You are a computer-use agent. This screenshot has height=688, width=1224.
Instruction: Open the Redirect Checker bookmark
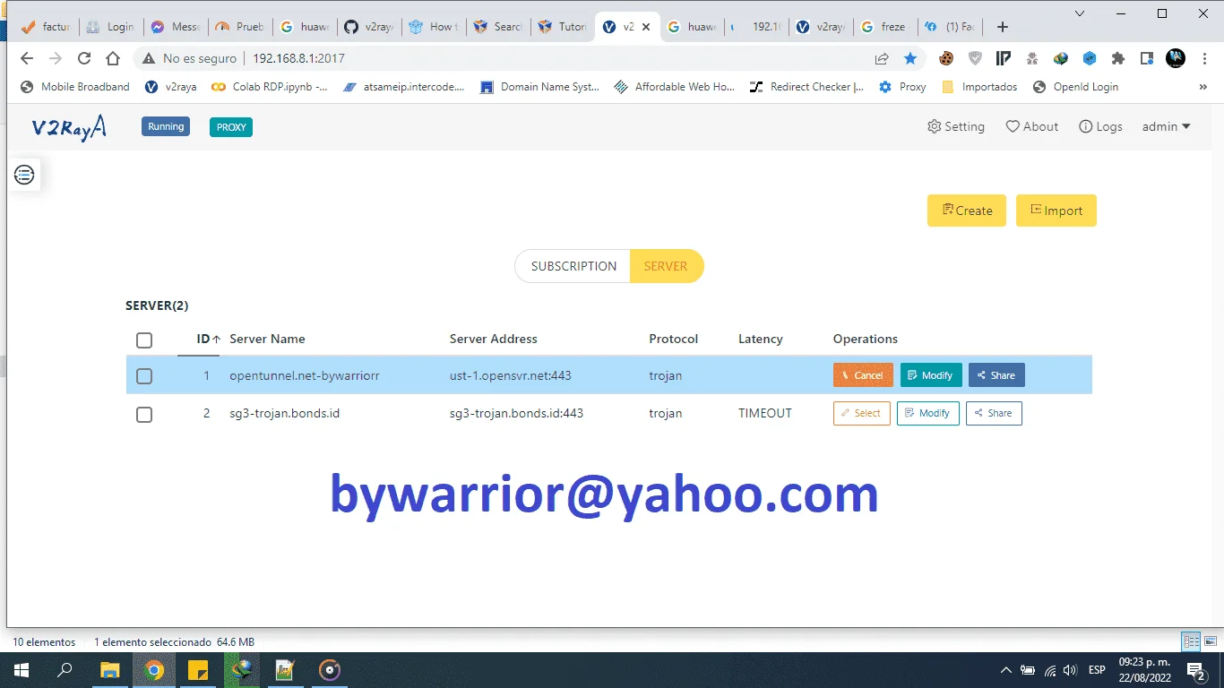point(806,87)
